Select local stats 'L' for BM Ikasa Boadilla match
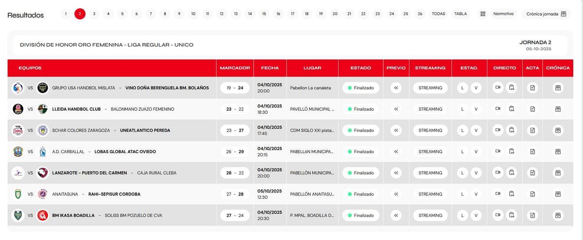The height and width of the screenshot is (240, 583). click(x=463, y=215)
